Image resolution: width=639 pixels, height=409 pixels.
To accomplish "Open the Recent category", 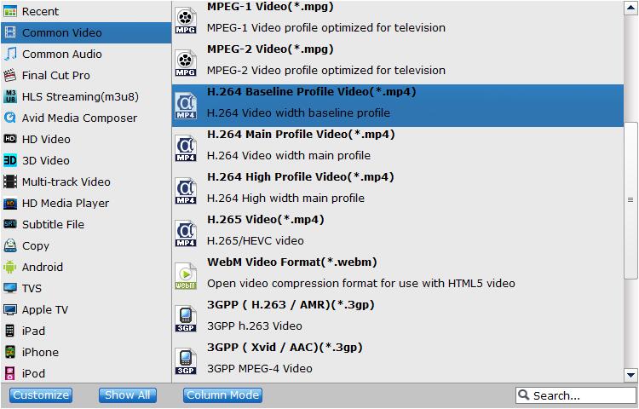I will [86, 11].
